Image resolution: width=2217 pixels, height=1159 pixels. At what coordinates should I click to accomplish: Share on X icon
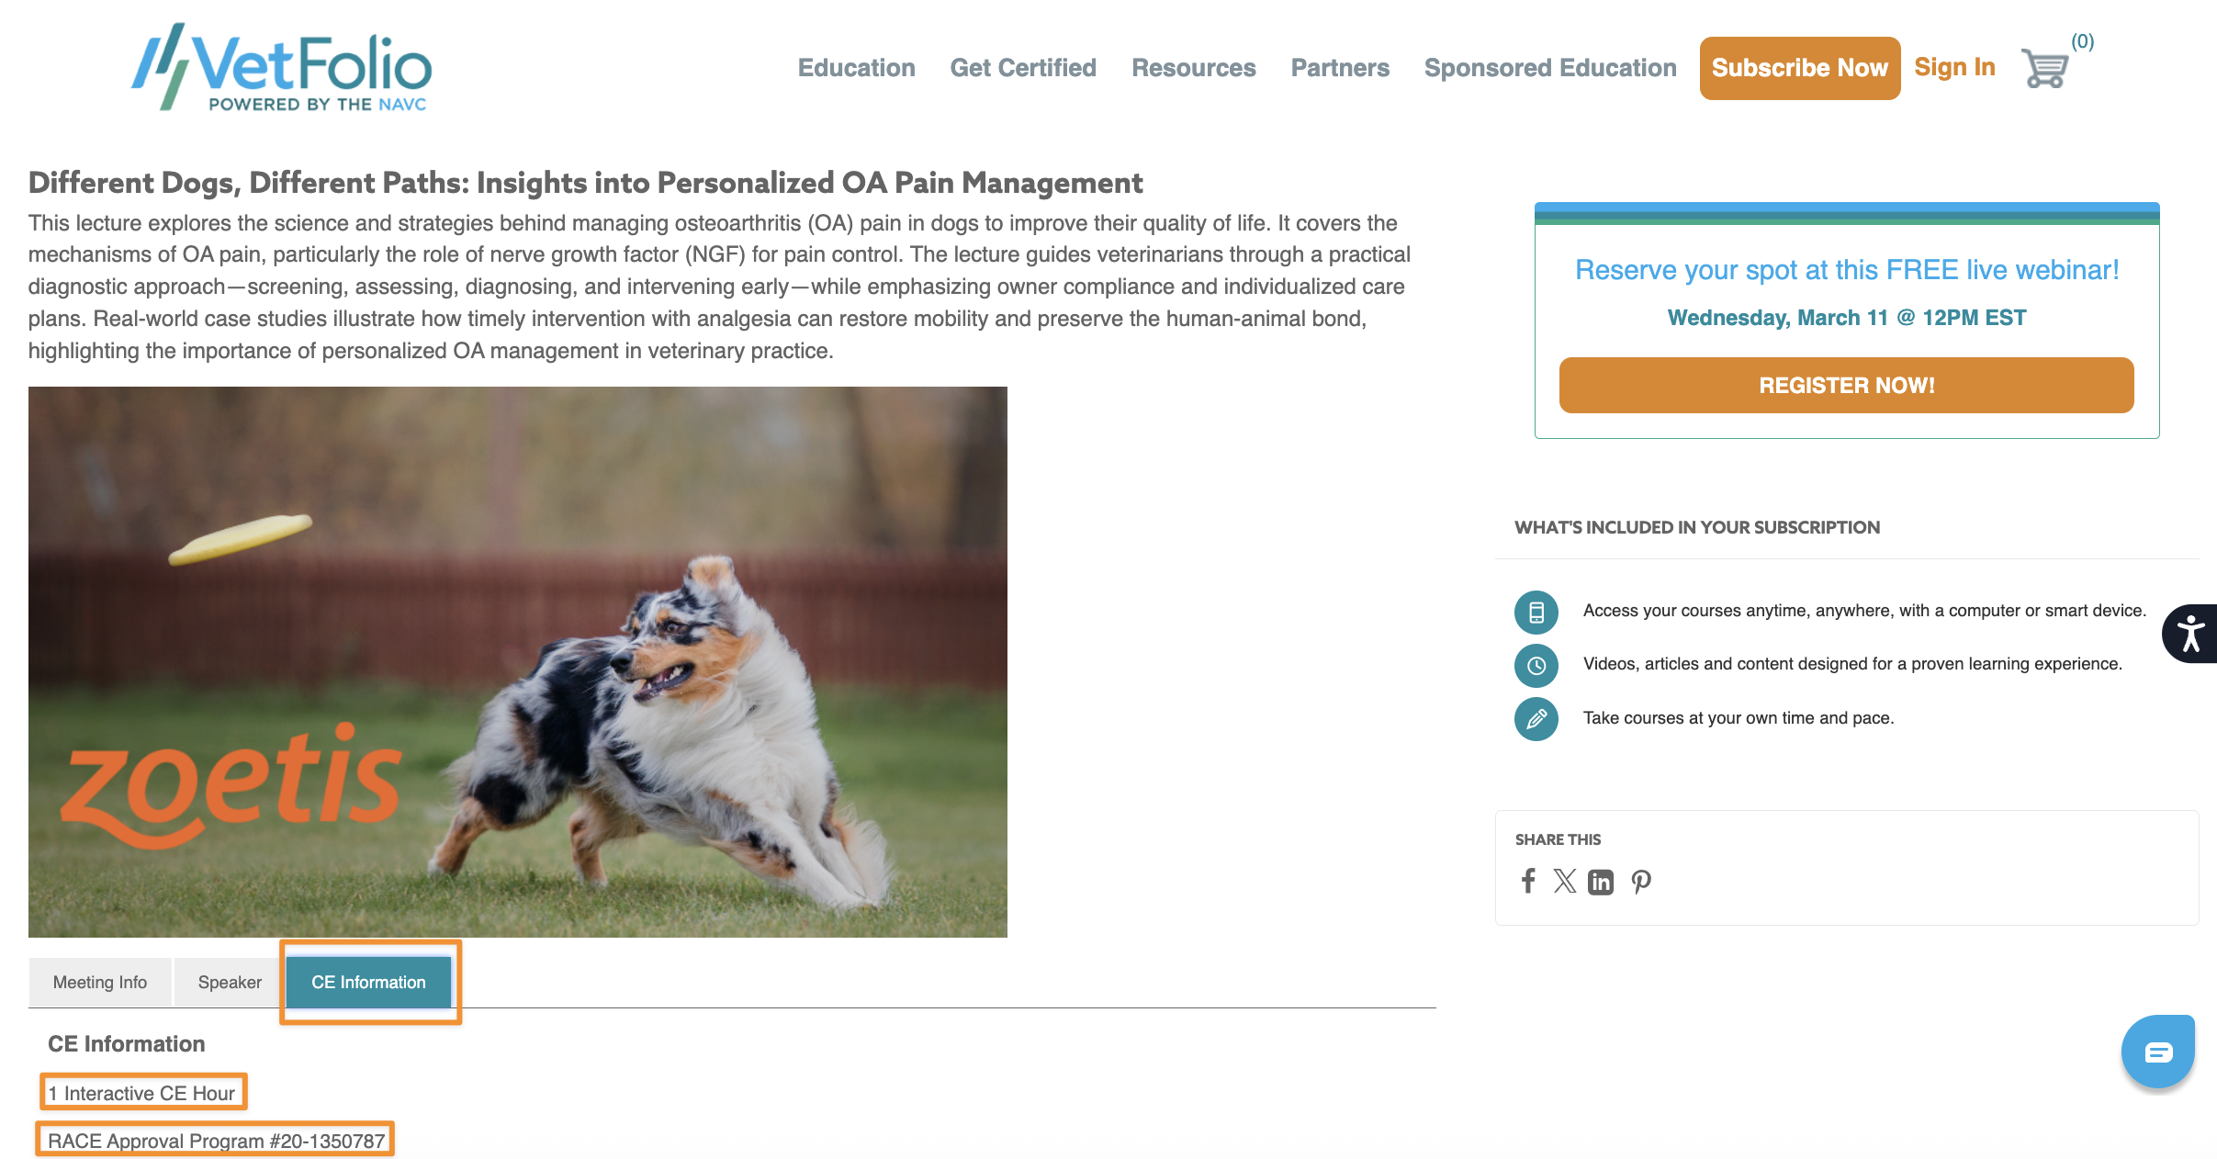tap(1565, 882)
